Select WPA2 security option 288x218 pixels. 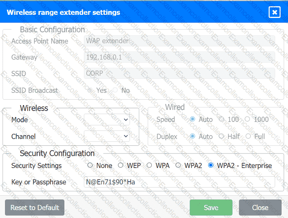178,165
